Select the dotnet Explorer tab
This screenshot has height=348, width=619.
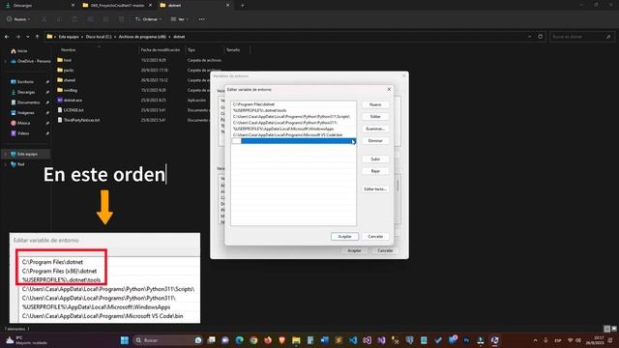coord(194,5)
